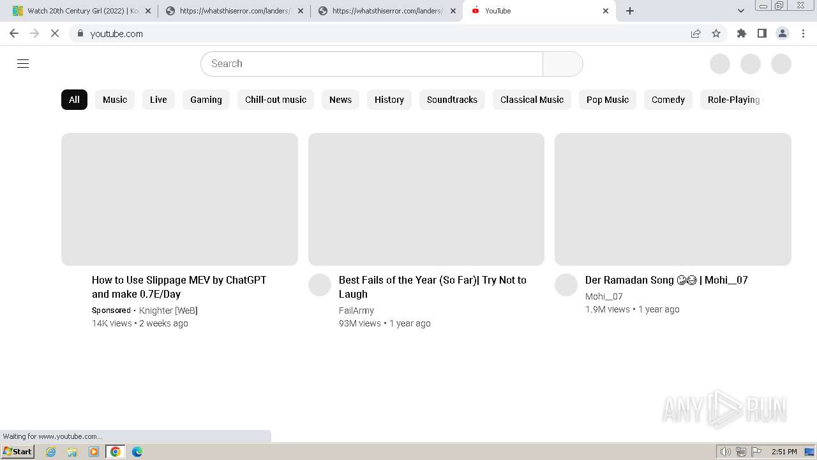Filter videos by the News chip

tap(340, 100)
